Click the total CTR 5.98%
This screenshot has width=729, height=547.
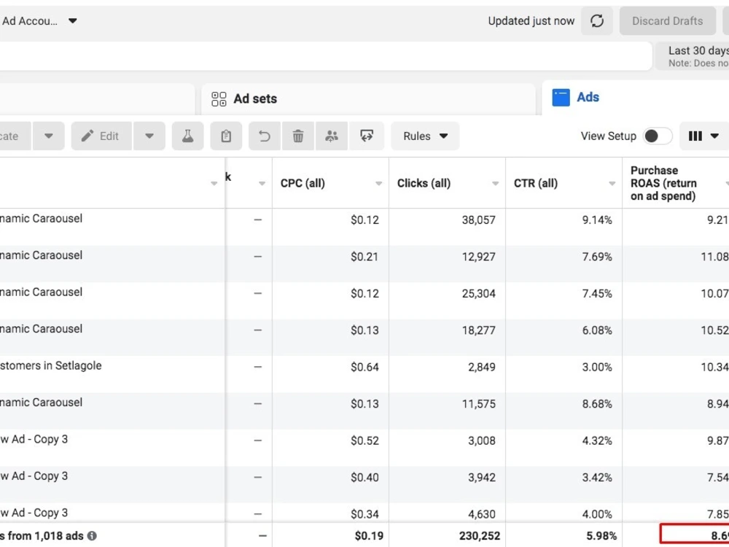[x=601, y=536]
